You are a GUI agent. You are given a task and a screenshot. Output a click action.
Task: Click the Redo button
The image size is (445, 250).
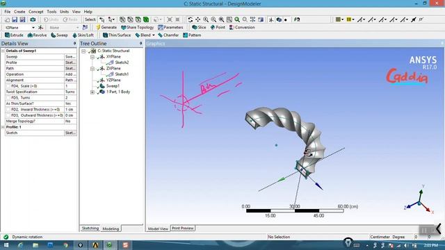(x=70, y=19)
